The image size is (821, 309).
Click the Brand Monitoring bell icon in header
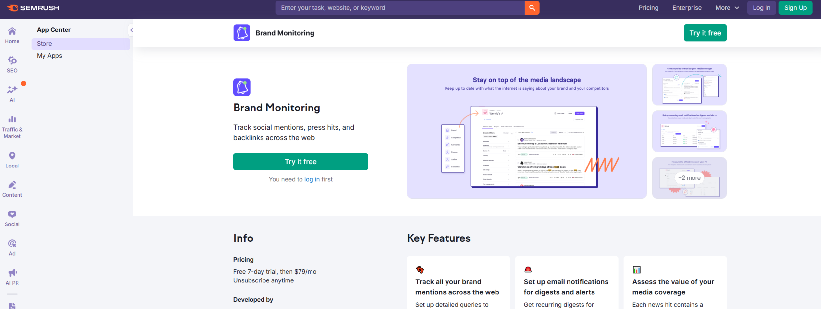[242, 33]
